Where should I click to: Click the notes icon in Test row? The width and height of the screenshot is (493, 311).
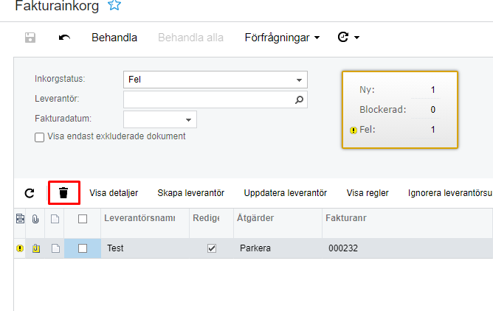pyautogui.click(x=55, y=248)
